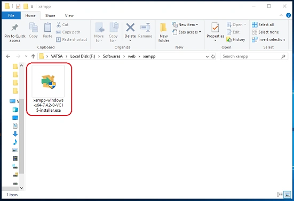Viewport: 294px width, 201px height.
Task: Click the Back navigation arrow
Action: click(8, 56)
